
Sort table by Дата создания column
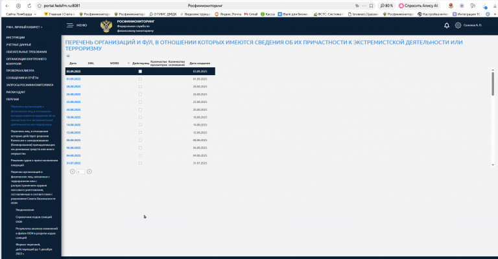coord(200,63)
